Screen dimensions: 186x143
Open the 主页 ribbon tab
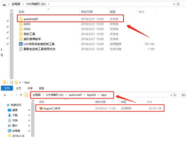[x=19, y=88]
